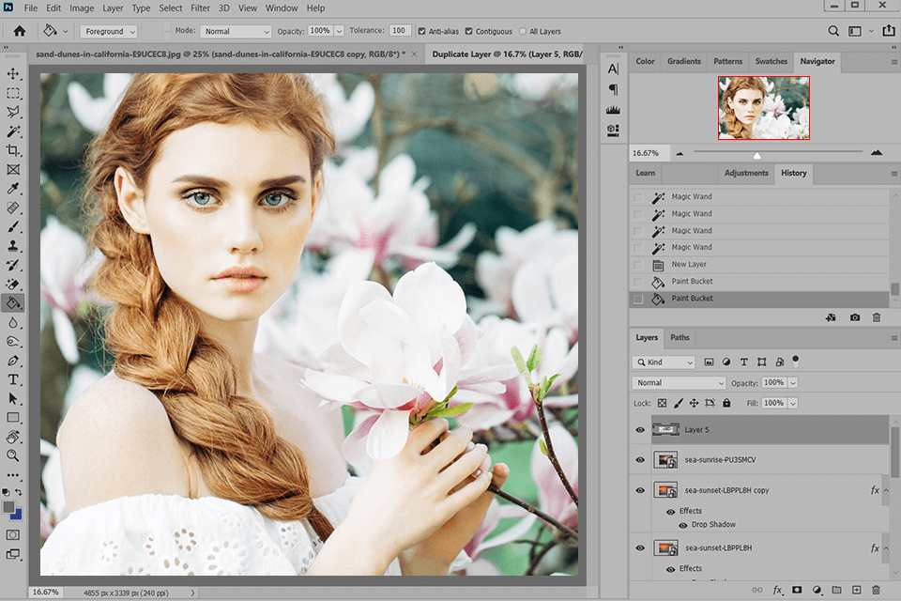Click the Delete layer trash icon
Viewport: 901px width, 601px height.
click(876, 590)
